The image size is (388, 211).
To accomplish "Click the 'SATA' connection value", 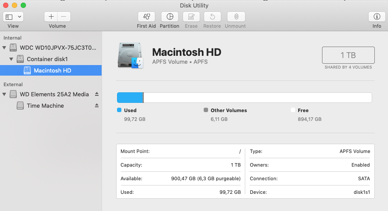I will click(364, 178).
